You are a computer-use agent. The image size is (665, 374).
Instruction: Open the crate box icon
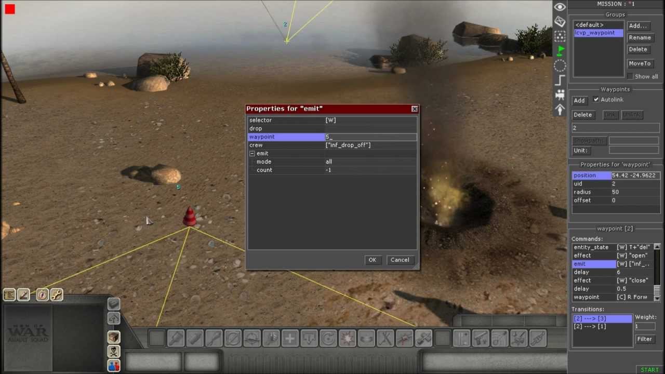114,337
